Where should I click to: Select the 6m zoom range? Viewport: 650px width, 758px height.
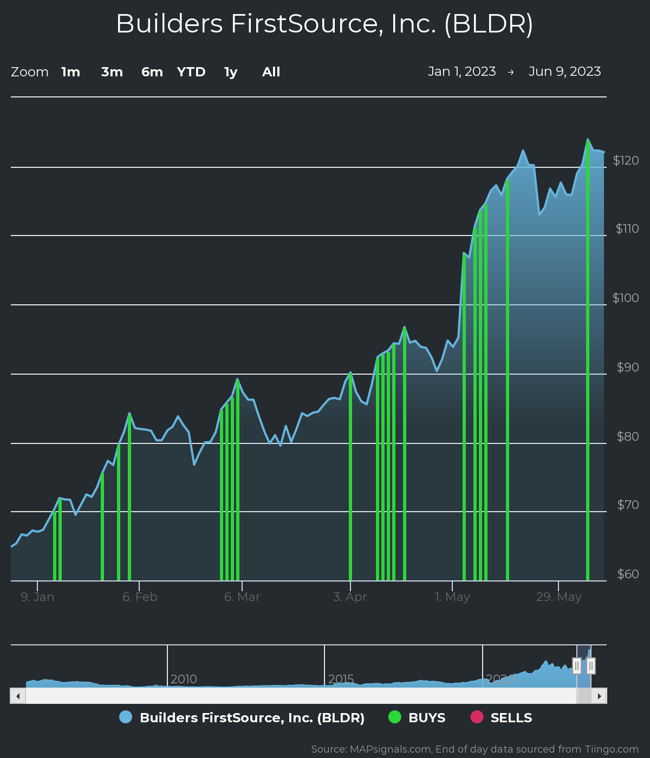[152, 72]
